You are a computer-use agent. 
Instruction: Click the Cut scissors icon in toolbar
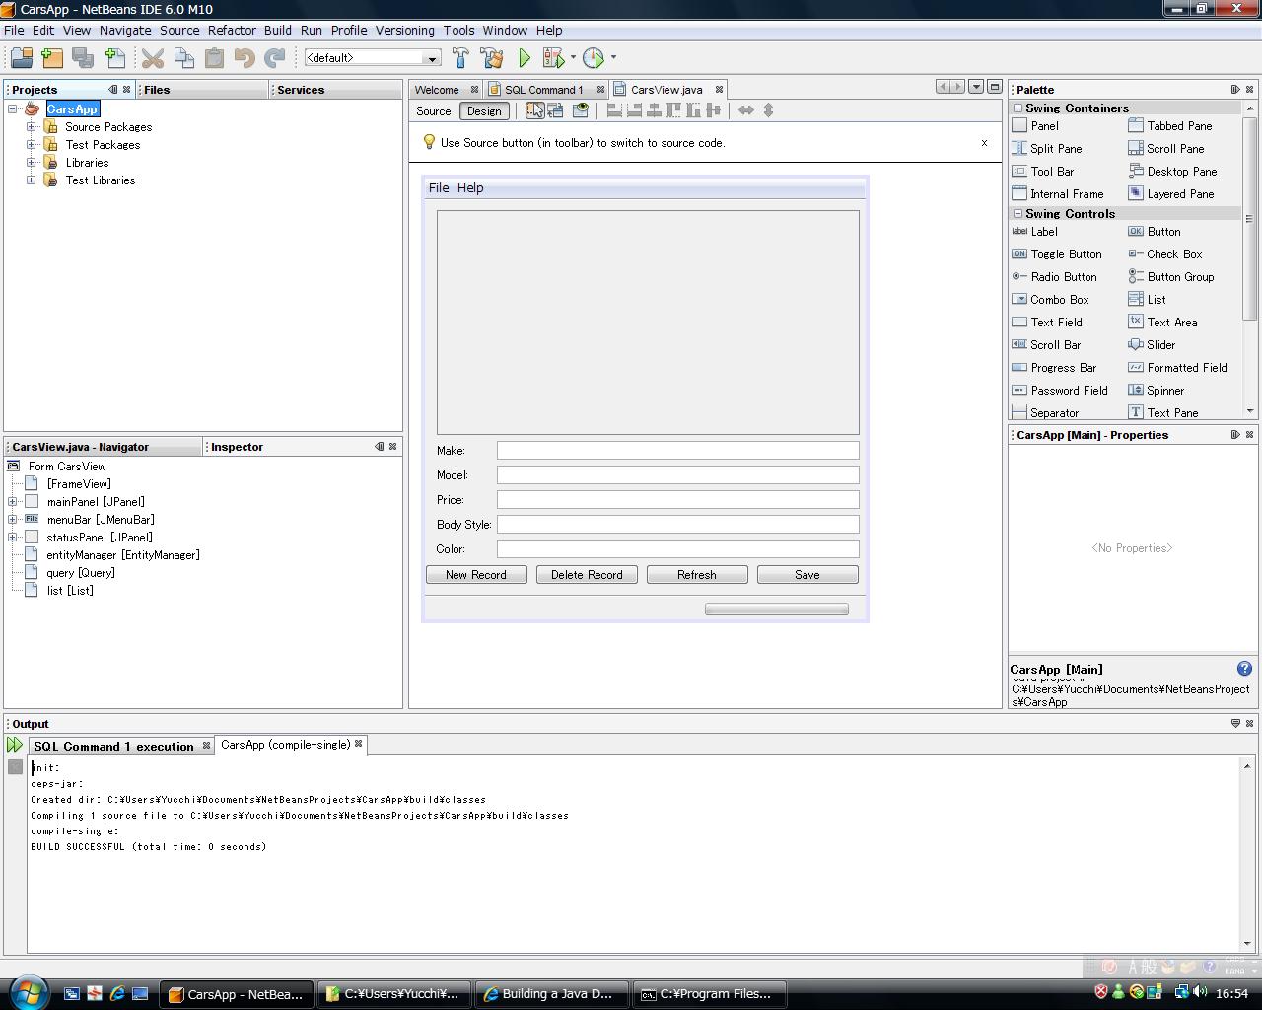tap(152, 58)
